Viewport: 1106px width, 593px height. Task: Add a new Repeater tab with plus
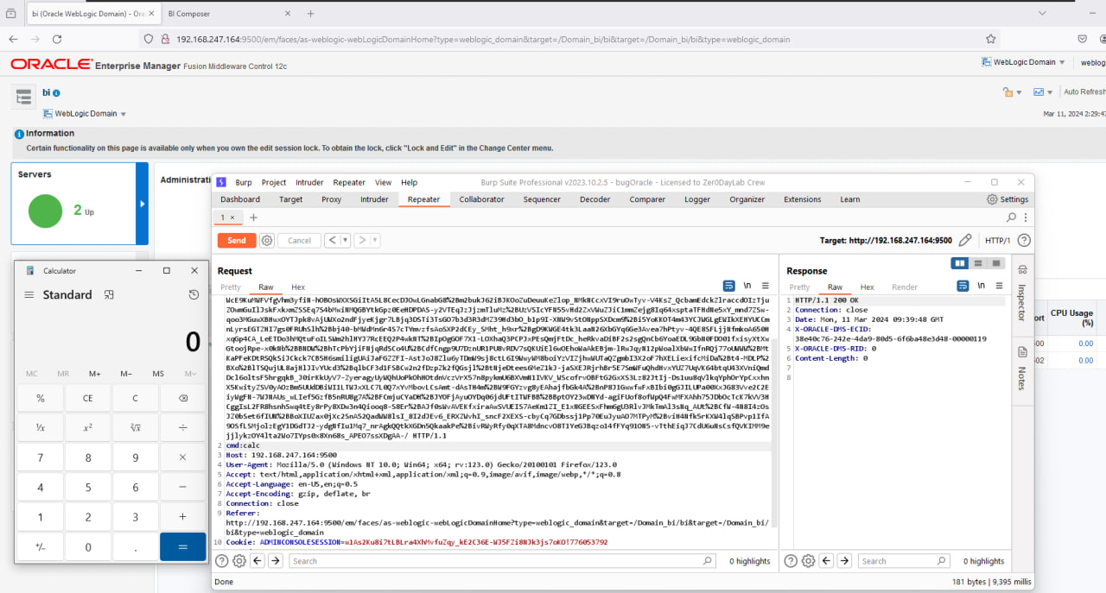point(253,218)
